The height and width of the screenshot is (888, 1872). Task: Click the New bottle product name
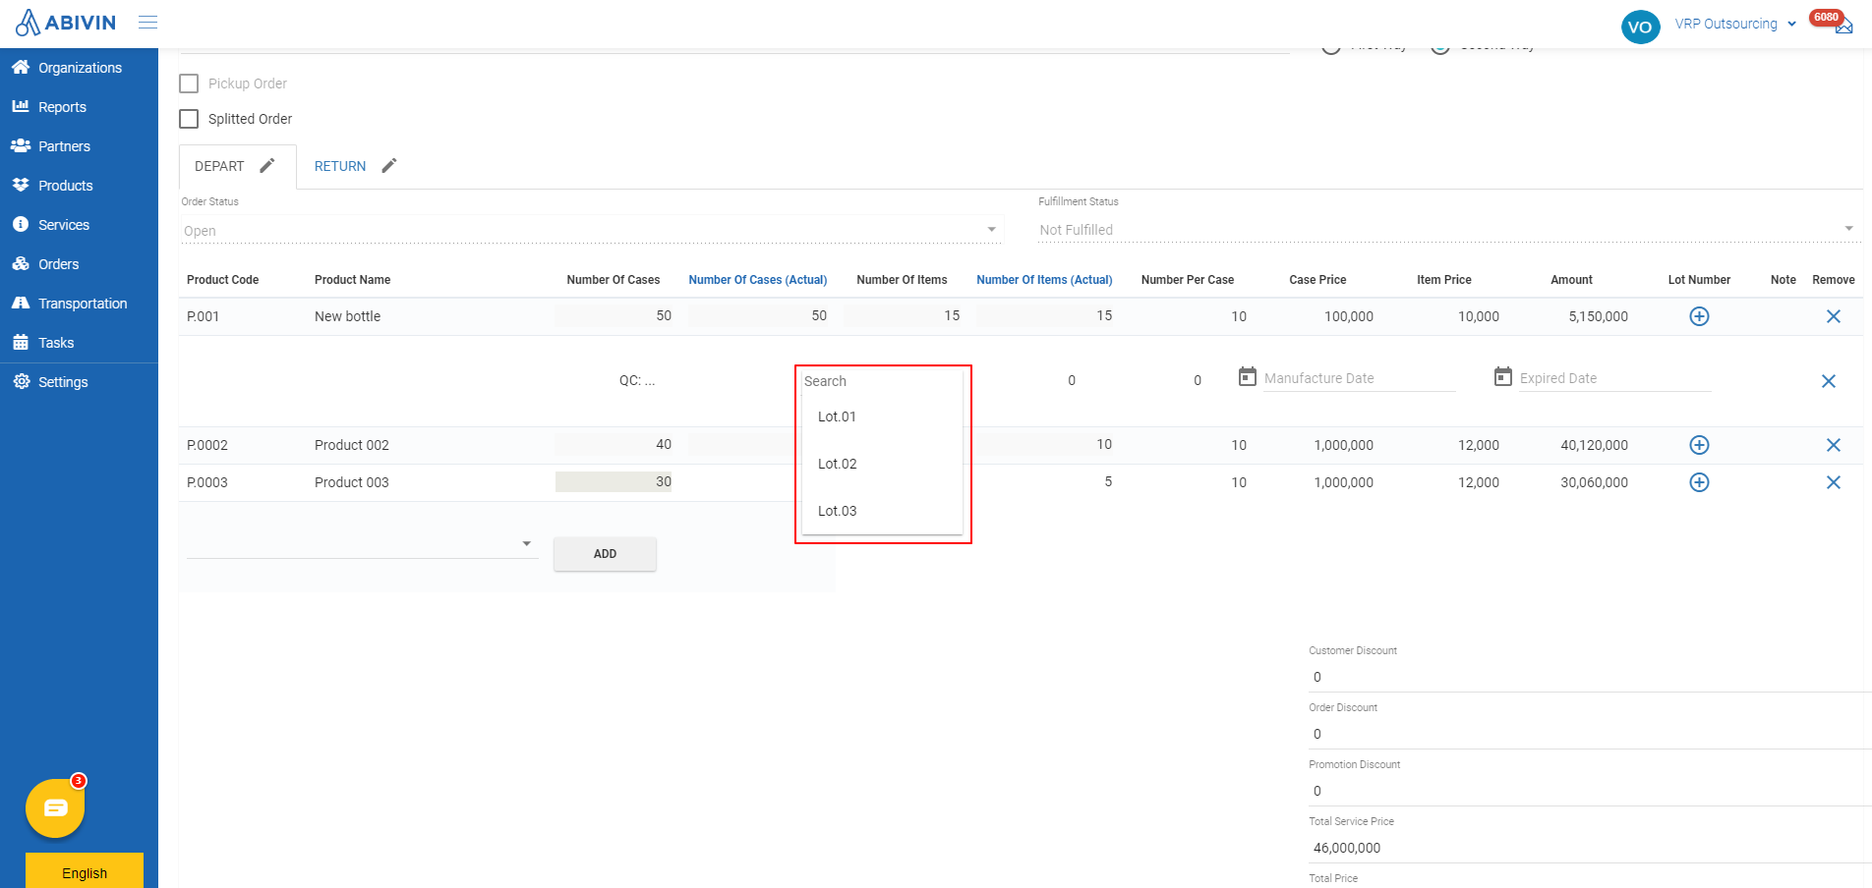[347, 316]
